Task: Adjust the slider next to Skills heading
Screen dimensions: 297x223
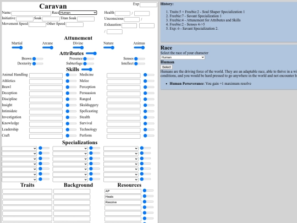Action: tap(87, 69)
